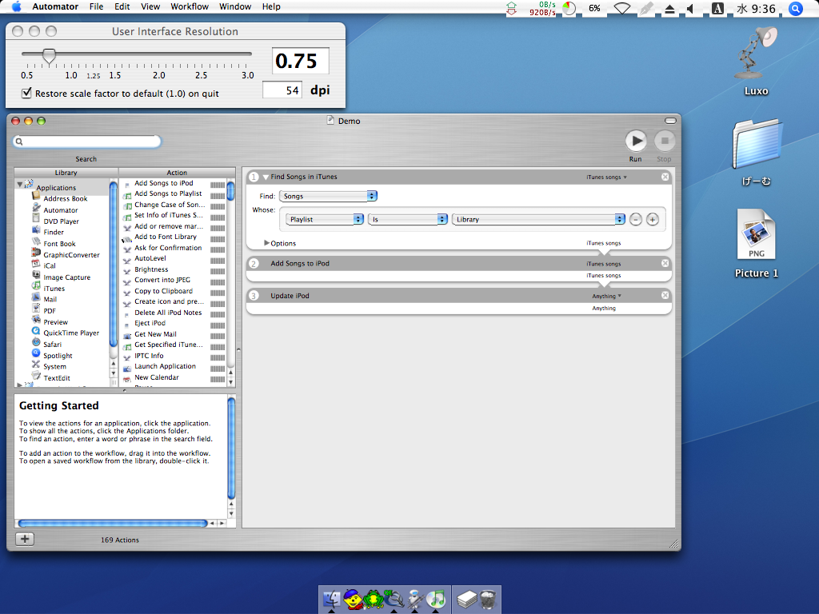Image resolution: width=819 pixels, height=614 pixels.
Task: Open the げーむ desktop folder
Action: click(757, 144)
